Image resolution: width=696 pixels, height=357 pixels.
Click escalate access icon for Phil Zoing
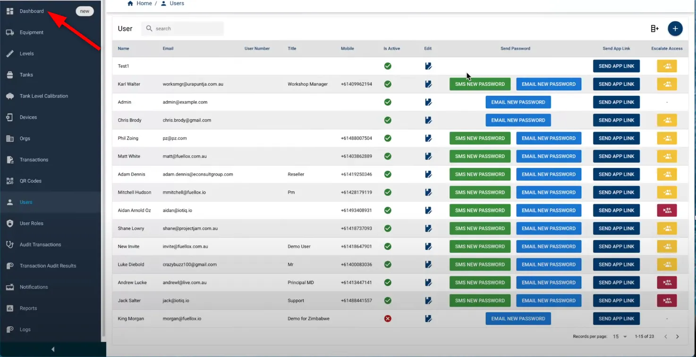(667, 138)
